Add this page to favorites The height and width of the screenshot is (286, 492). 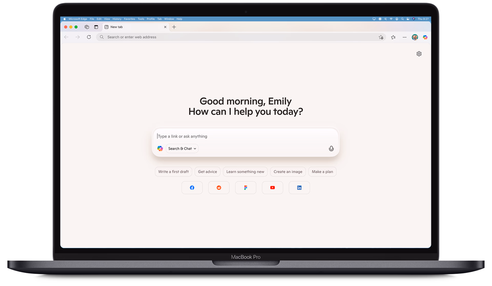[x=381, y=37]
